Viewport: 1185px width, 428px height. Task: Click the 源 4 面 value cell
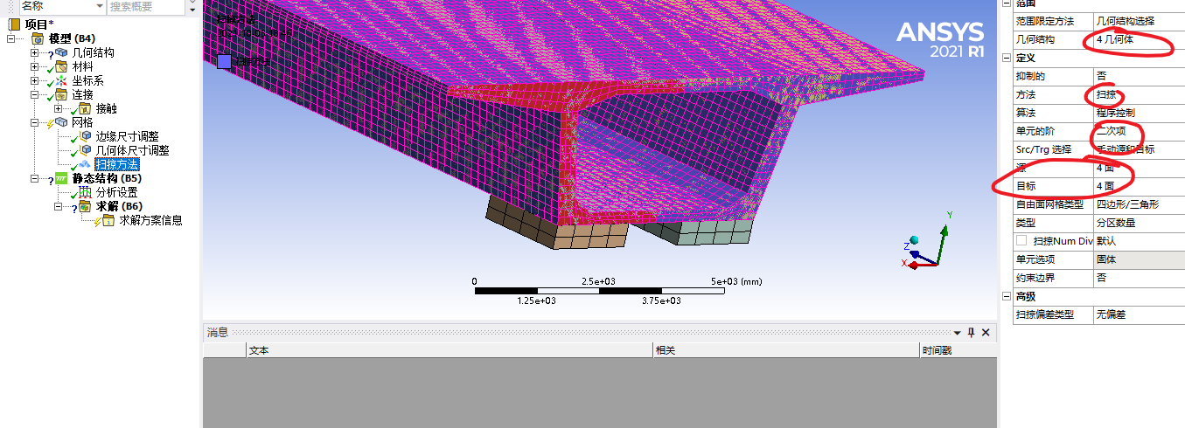point(1139,168)
